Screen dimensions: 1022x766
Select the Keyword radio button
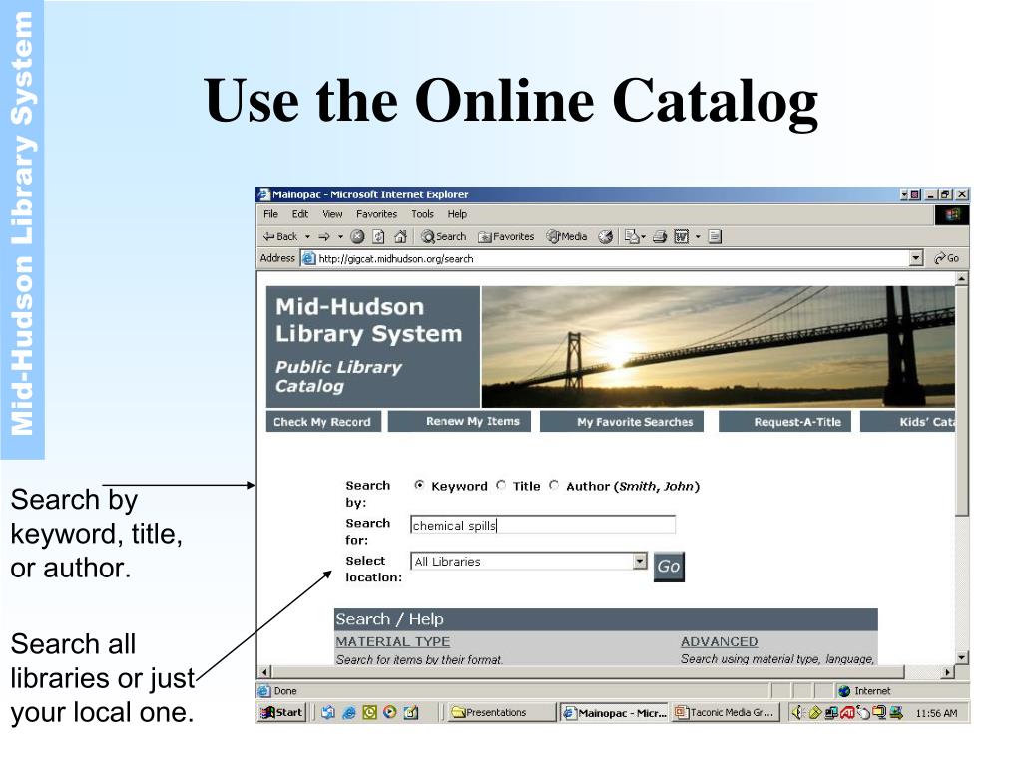pos(419,485)
